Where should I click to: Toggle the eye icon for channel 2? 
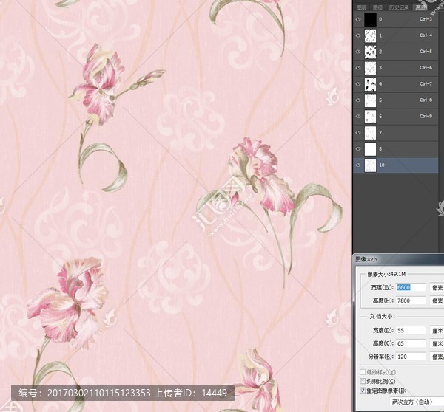tap(358, 52)
